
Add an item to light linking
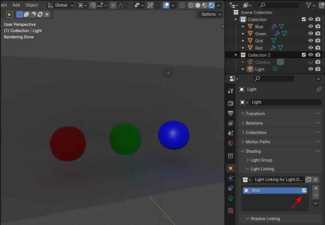[x=316, y=188]
